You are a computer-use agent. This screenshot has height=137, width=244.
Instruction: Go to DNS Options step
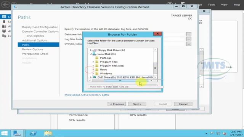(x=35, y=36)
